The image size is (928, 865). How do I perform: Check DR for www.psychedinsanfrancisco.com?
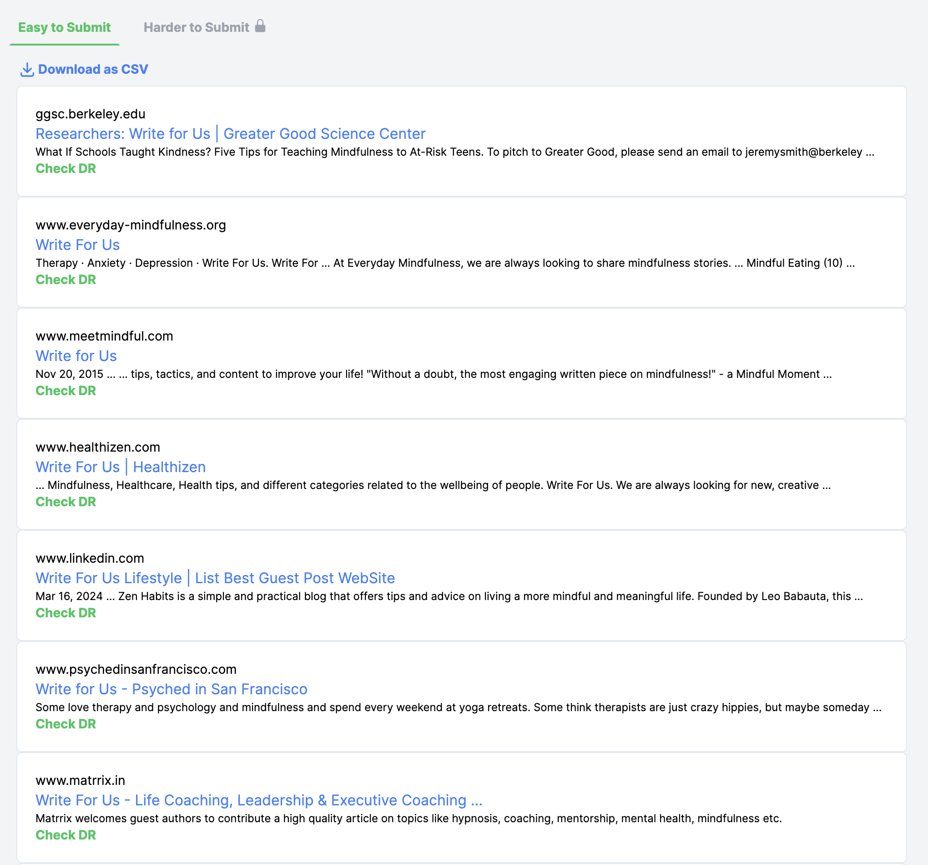66,724
